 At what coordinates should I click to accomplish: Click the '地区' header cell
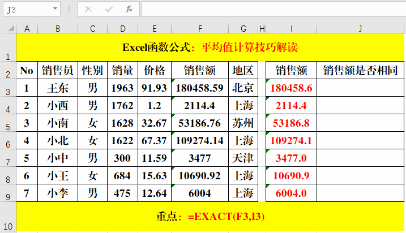[243, 70]
